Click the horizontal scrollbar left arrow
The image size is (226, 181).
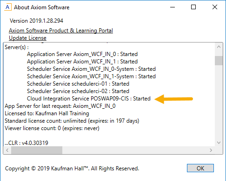click(7, 150)
